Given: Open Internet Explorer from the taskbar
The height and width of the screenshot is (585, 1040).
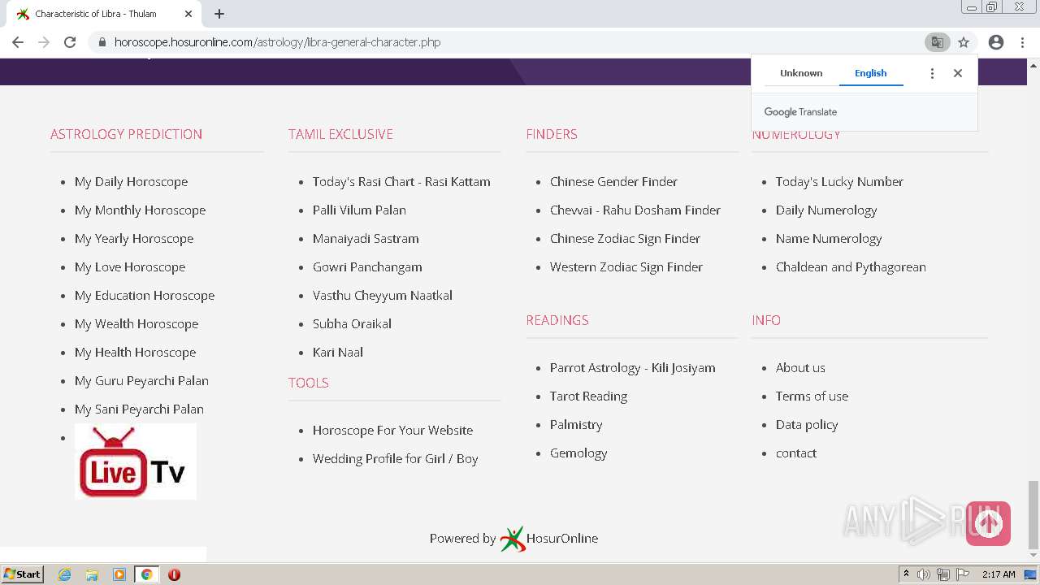Looking at the screenshot, I should (x=64, y=574).
